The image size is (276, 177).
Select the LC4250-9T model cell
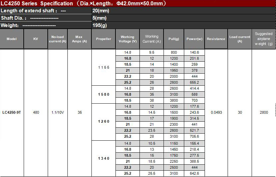12,112
